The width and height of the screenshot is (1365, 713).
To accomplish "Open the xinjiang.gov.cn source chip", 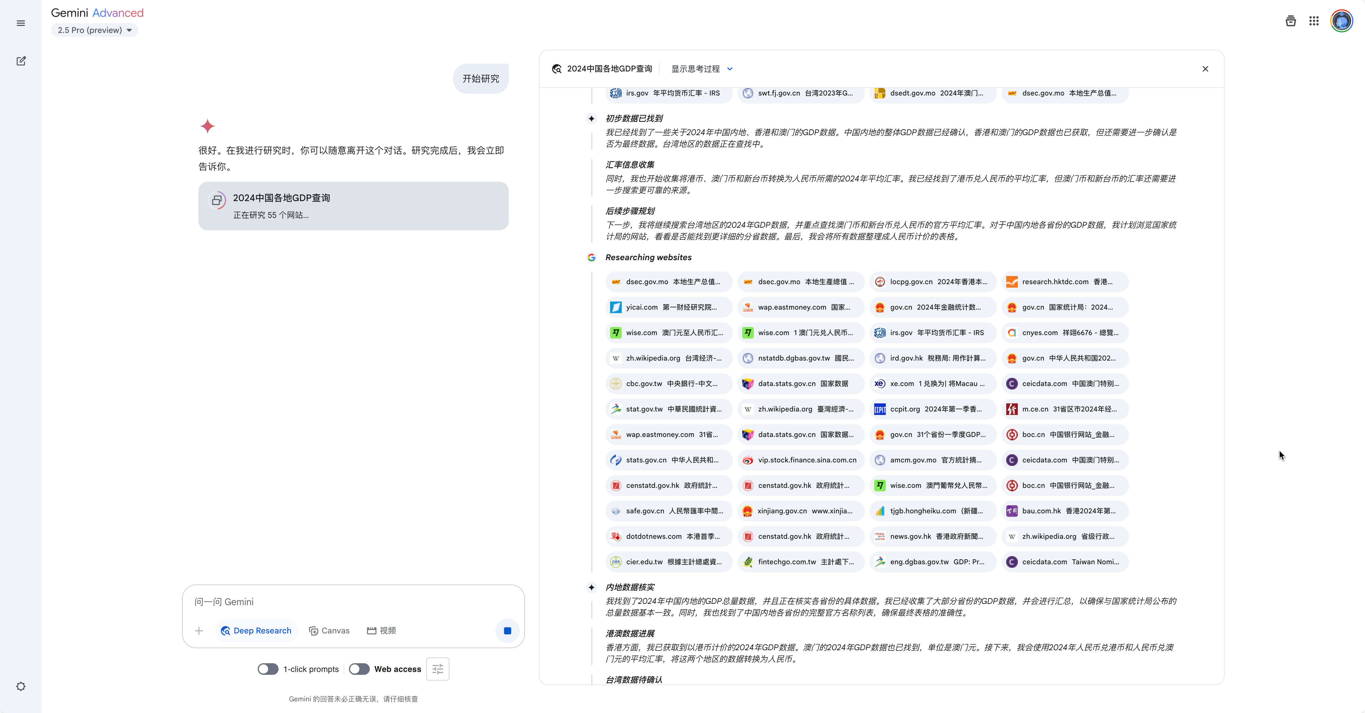I will coord(801,511).
